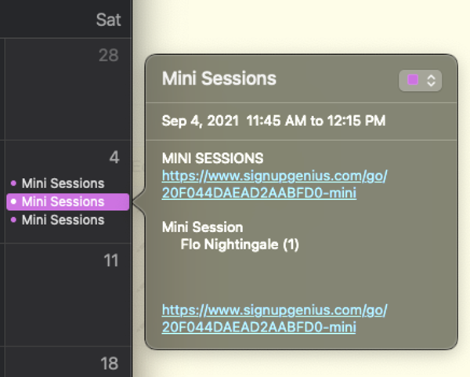Open the bottom signupgenius link in the popover
The height and width of the screenshot is (377, 470).
(274, 318)
